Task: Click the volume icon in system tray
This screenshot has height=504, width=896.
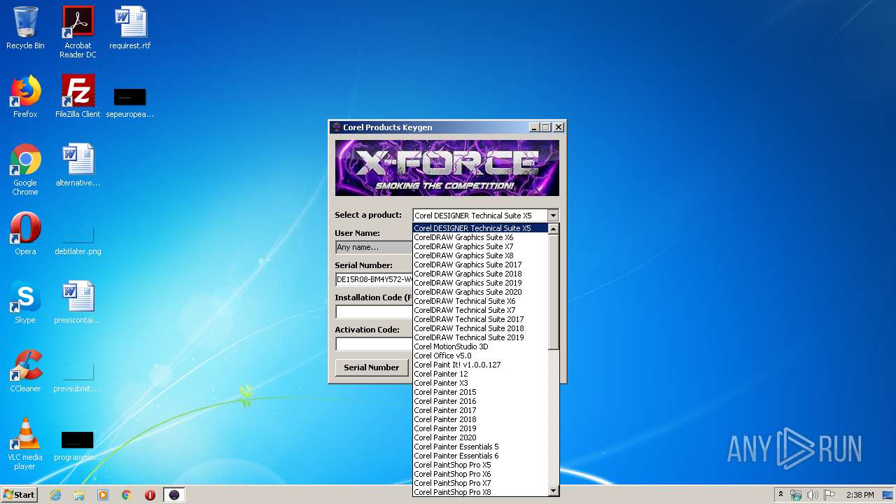Action: 812,495
